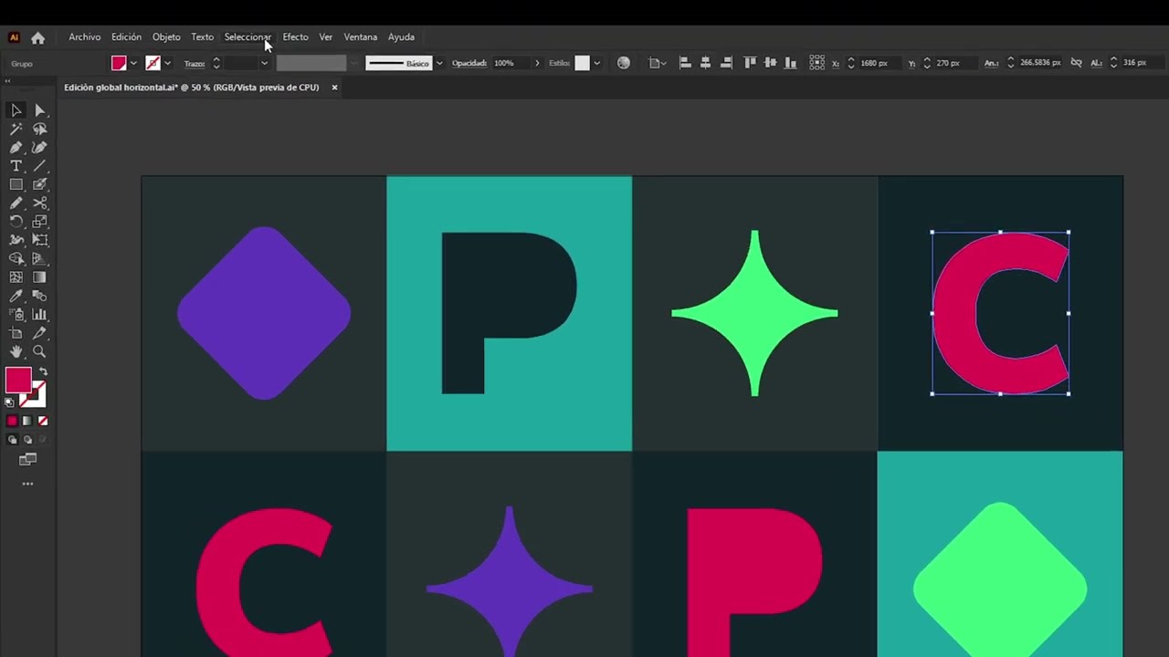Screen dimensions: 1169x657
Task: Select the Scissors tool
Action: point(40,203)
